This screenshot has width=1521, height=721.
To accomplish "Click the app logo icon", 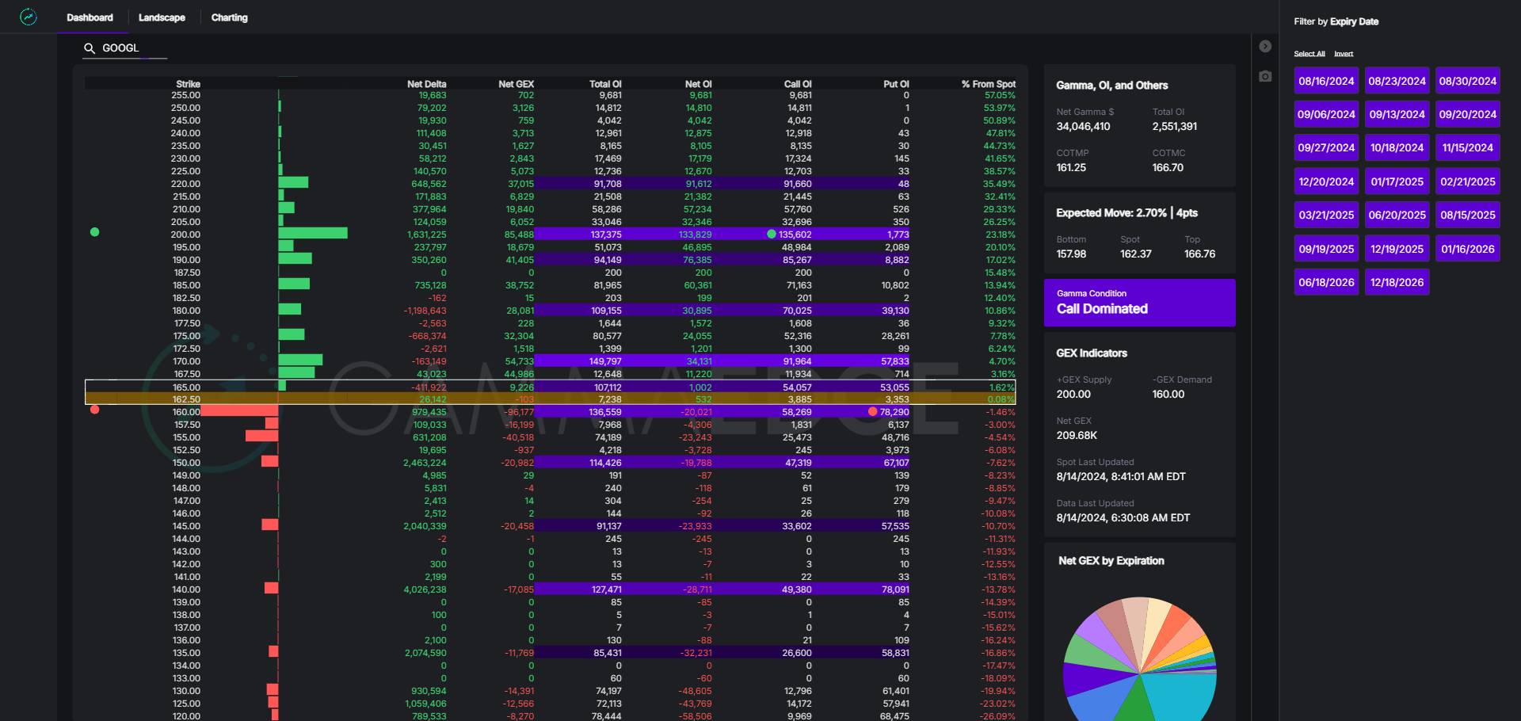I will click(29, 17).
